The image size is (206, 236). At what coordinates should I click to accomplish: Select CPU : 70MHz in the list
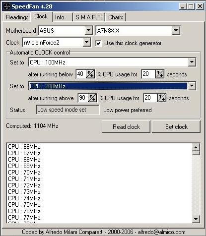pyautogui.click(x=24, y=173)
